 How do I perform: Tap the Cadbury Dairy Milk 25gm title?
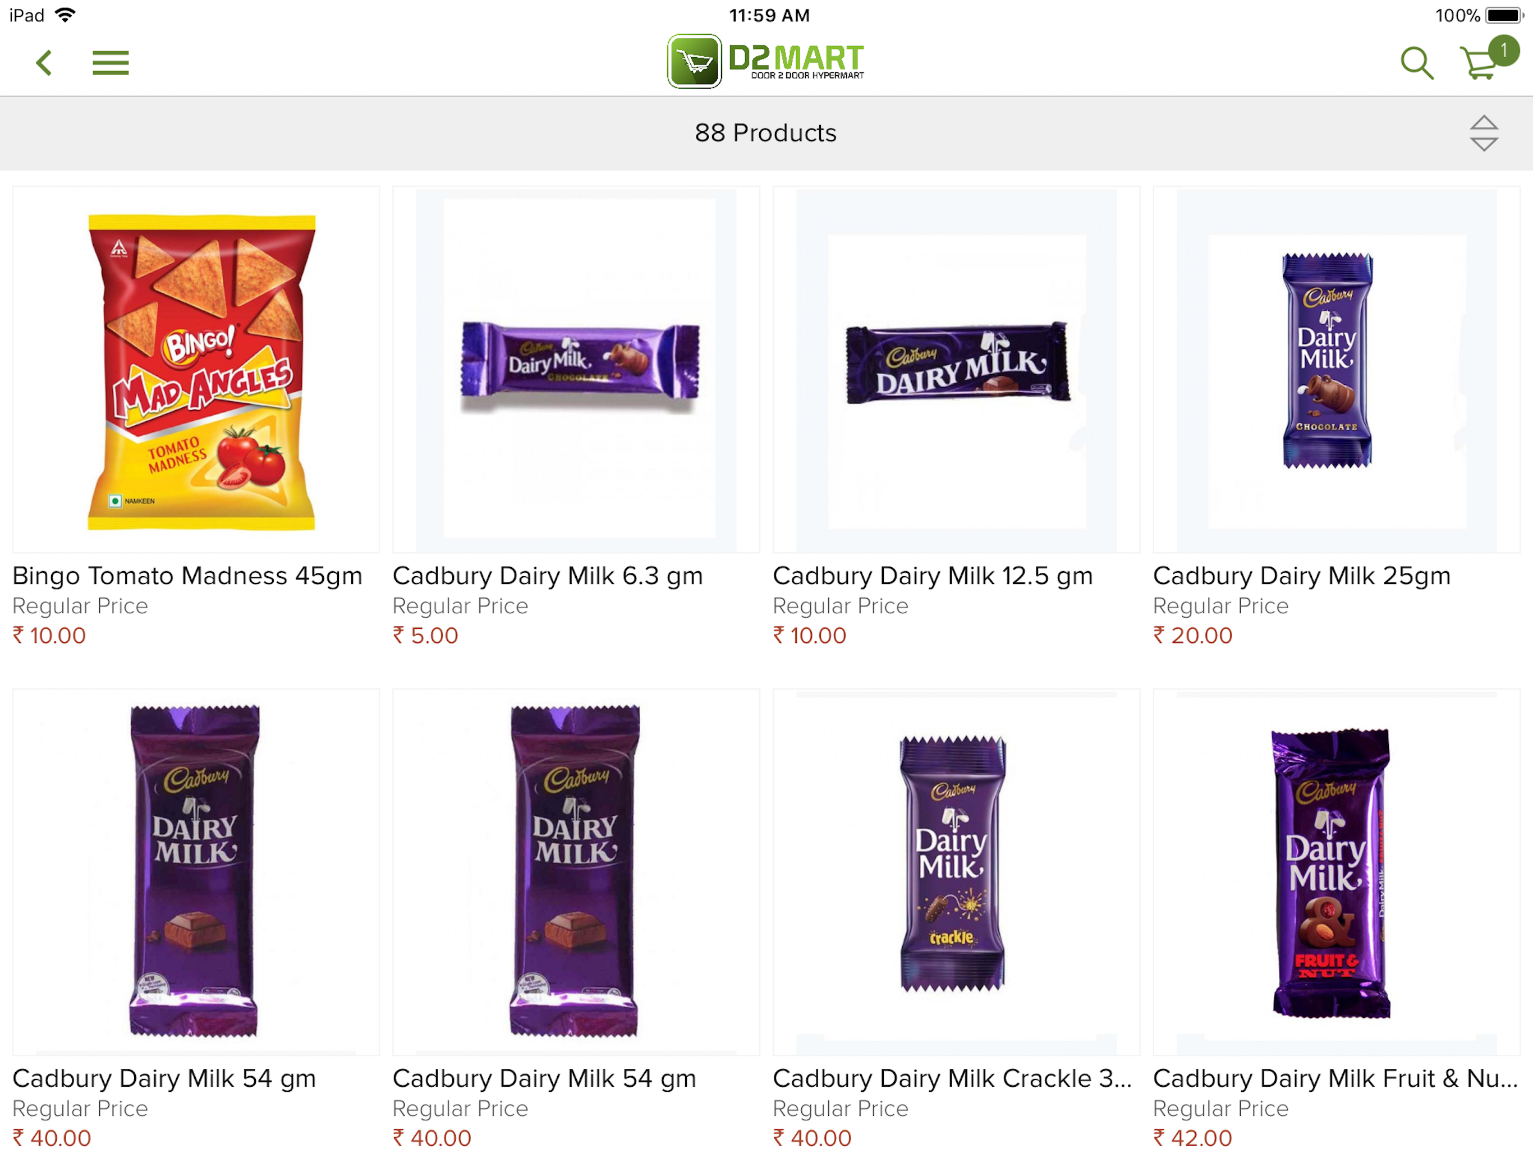click(1301, 576)
